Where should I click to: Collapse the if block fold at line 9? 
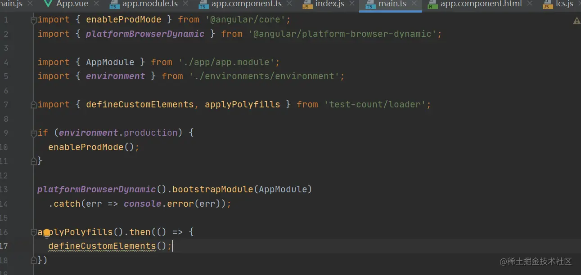33,133
